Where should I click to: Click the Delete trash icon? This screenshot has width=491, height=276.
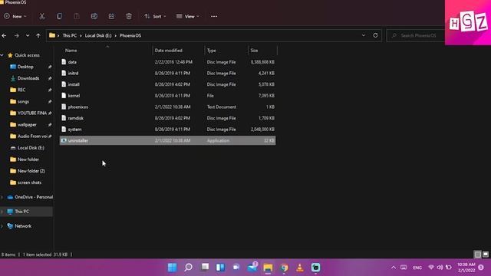[129, 16]
